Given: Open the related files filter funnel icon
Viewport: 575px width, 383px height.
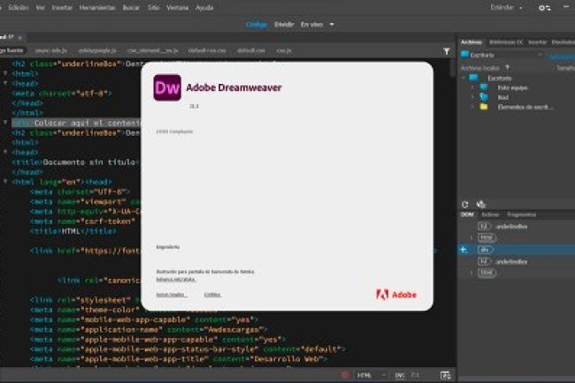Looking at the screenshot, I should coord(446,51).
